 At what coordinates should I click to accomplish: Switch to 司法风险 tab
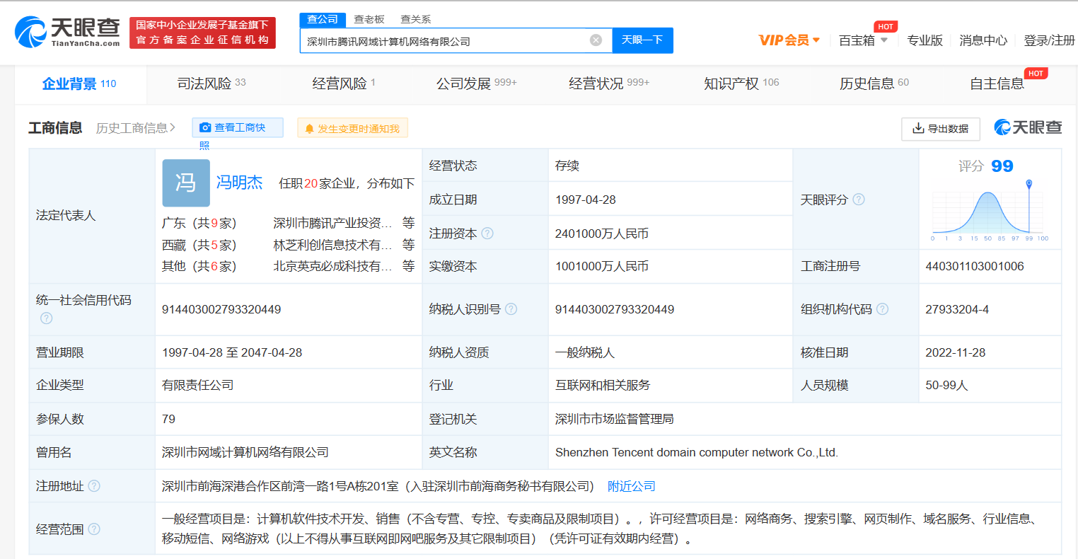[x=211, y=83]
